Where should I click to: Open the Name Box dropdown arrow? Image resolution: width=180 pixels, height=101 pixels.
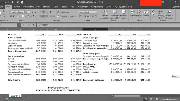(15, 25)
